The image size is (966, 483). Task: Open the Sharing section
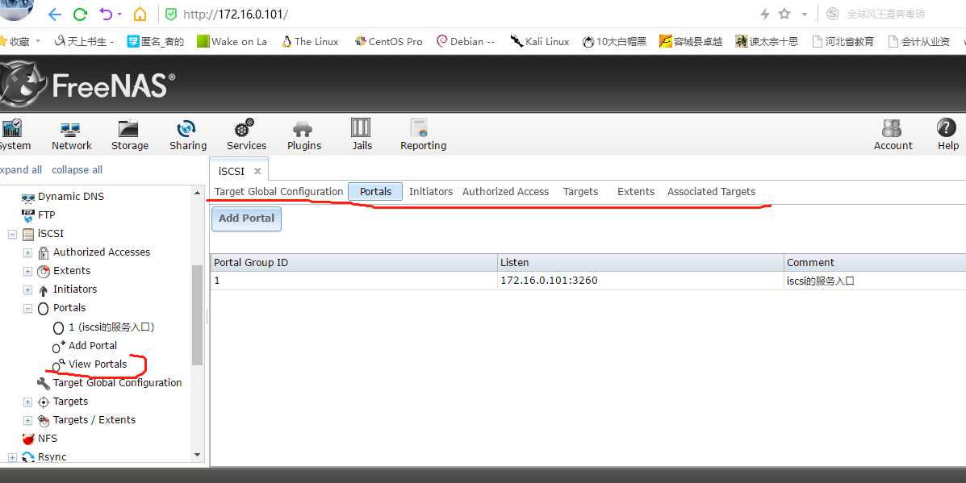coord(188,135)
